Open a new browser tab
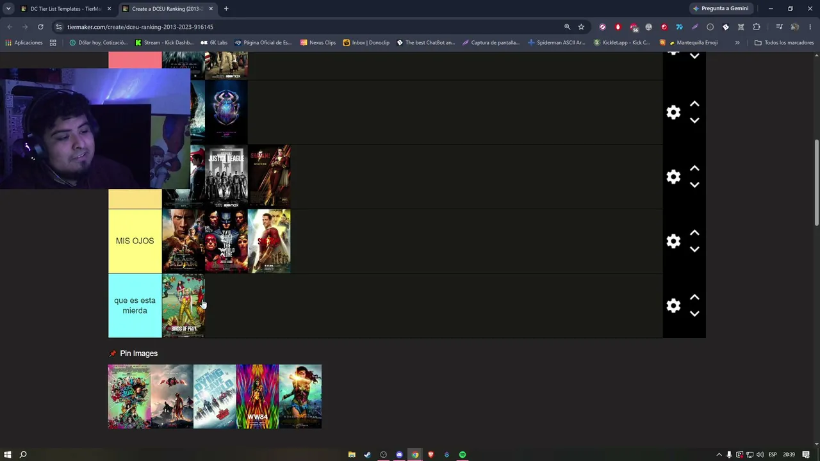This screenshot has height=461, width=820. (x=226, y=9)
